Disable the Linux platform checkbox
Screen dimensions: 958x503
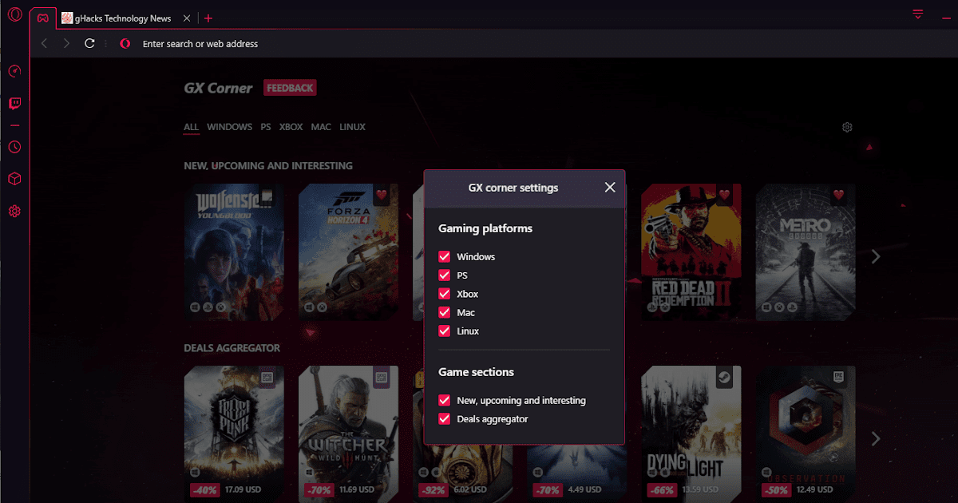(x=445, y=331)
